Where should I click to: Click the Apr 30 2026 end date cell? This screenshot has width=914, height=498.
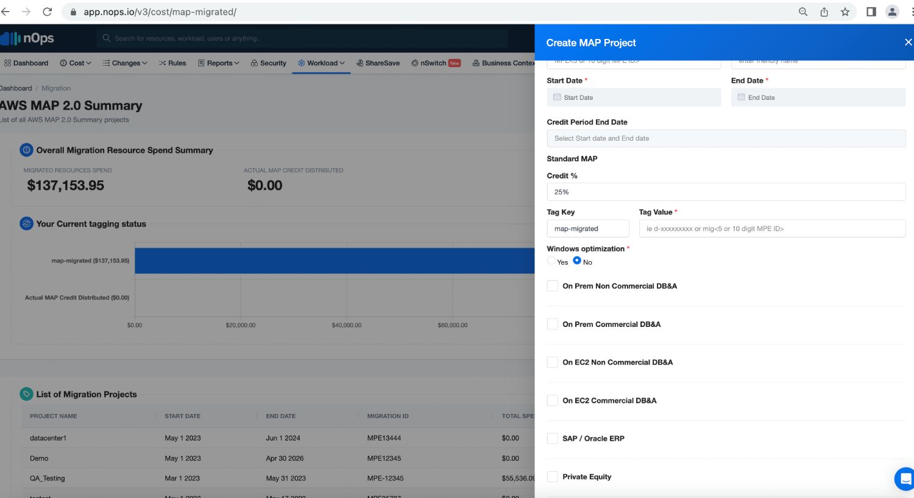pos(285,458)
